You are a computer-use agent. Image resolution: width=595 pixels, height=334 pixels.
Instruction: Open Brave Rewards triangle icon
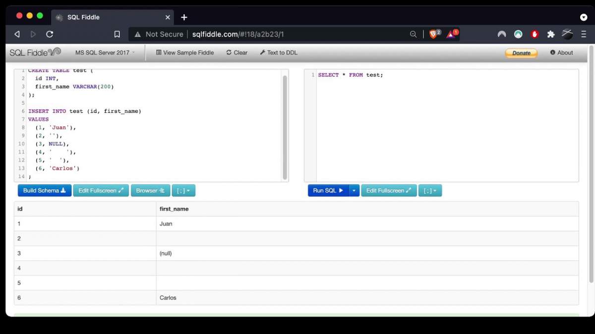(x=452, y=34)
